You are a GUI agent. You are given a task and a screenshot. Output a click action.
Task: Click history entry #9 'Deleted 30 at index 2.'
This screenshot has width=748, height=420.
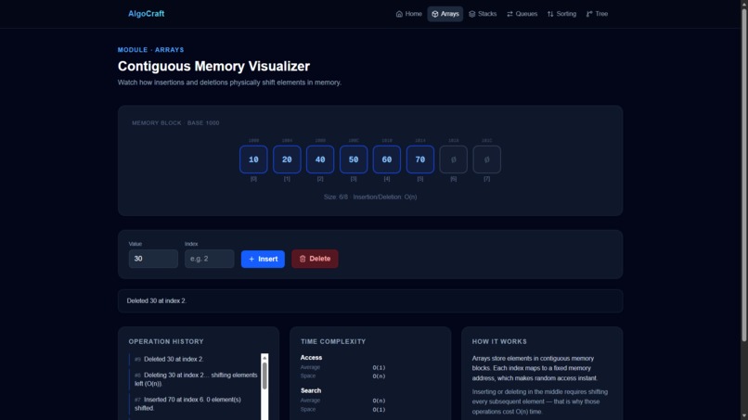pyautogui.click(x=195, y=359)
